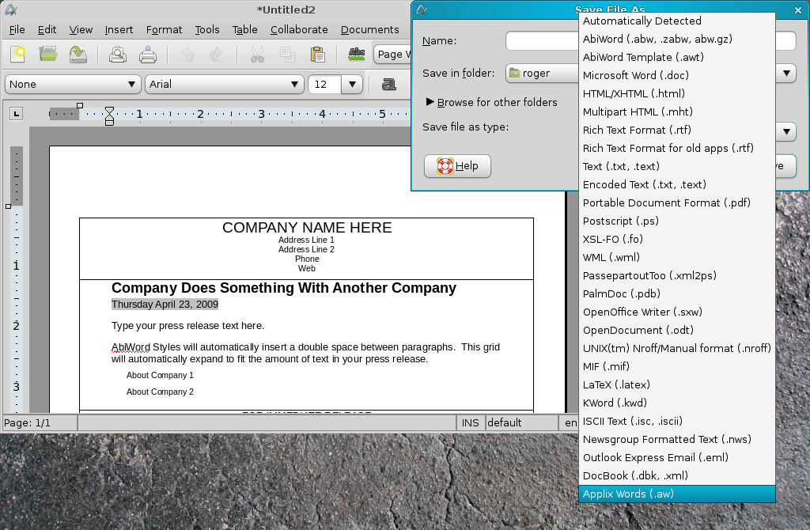810x530 pixels.
Task: Open the Arial font dropdown
Action: click(x=224, y=84)
